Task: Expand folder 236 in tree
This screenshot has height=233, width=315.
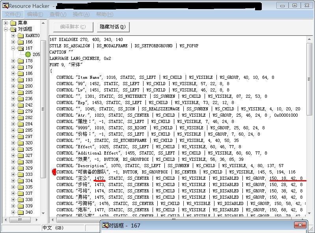Action: [x=13, y=99]
